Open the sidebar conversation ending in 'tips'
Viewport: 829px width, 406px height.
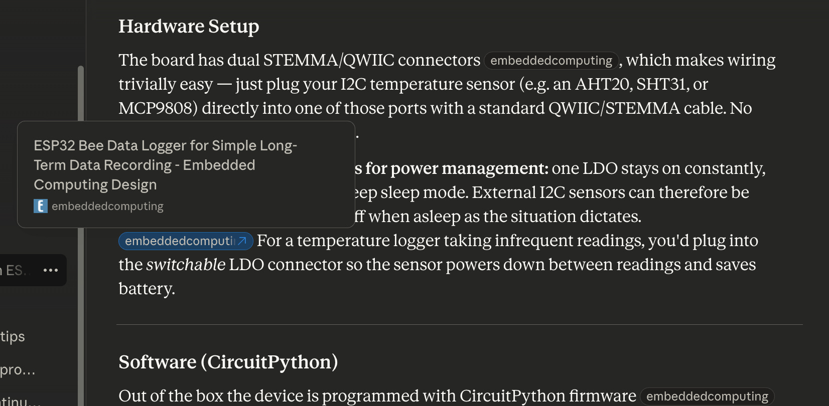pos(13,336)
